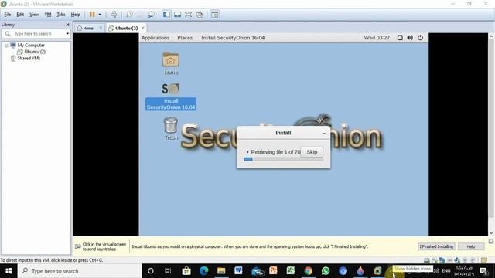Click the guest panel accessibility square icon
Screen dimensions: 495x278
point(400,38)
